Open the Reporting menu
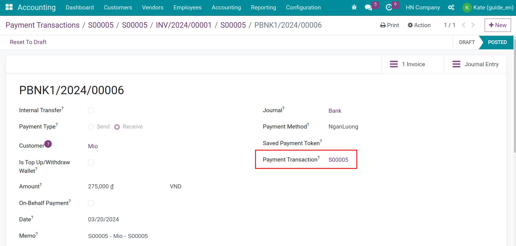 coord(264,7)
